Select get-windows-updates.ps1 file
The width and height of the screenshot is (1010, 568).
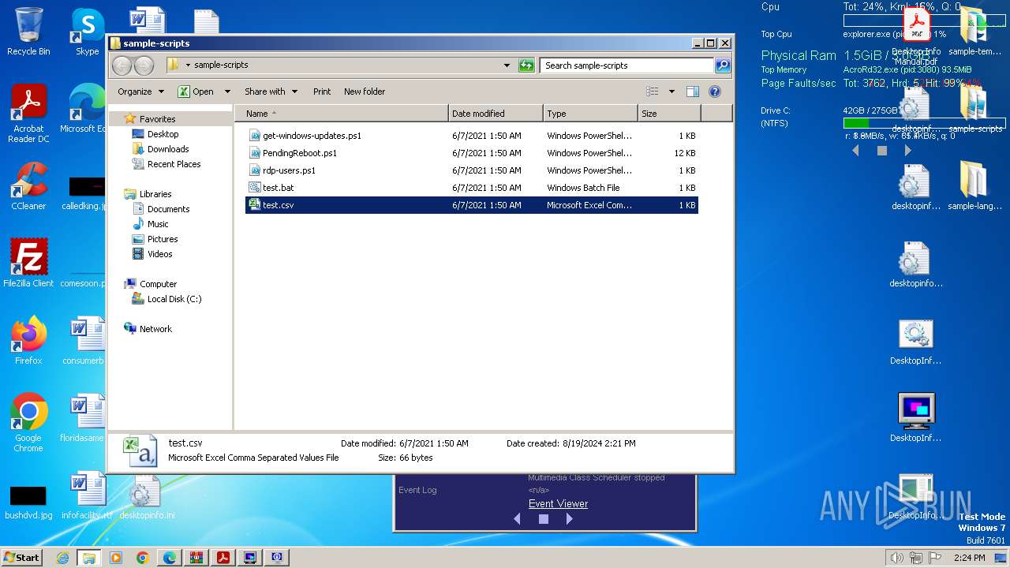[x=472, y=136]
